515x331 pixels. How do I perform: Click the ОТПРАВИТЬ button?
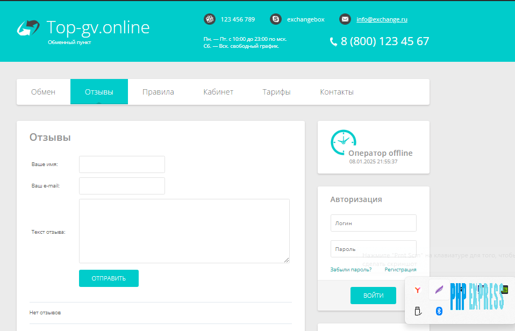109,278
